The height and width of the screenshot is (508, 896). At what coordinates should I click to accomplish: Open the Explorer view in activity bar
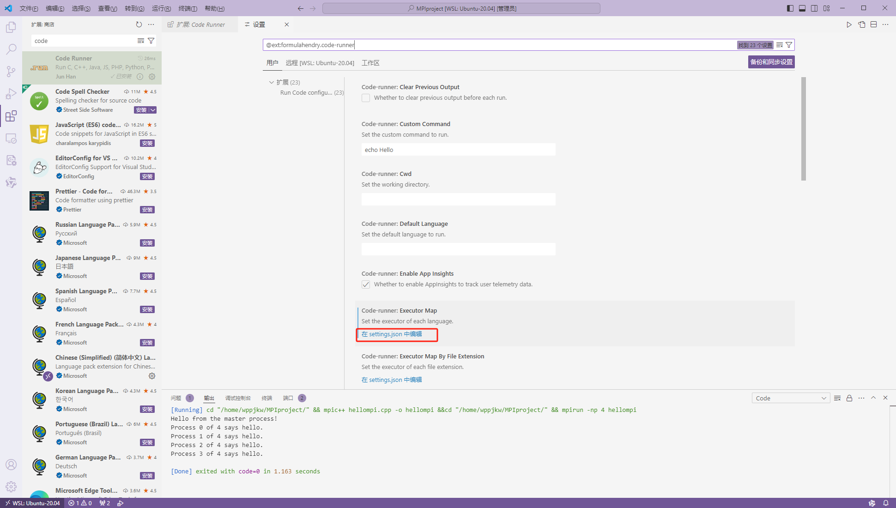pyautogui.click(x=11, y=27)
